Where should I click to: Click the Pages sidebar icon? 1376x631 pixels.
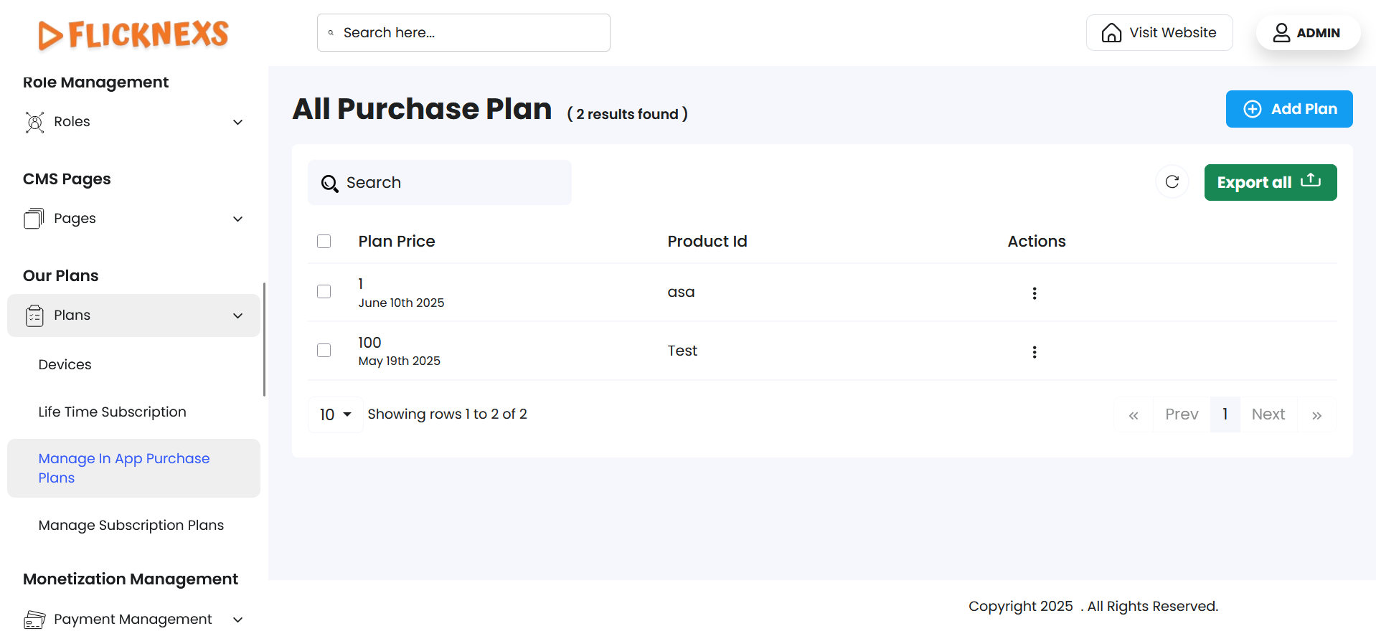point(34,219)
